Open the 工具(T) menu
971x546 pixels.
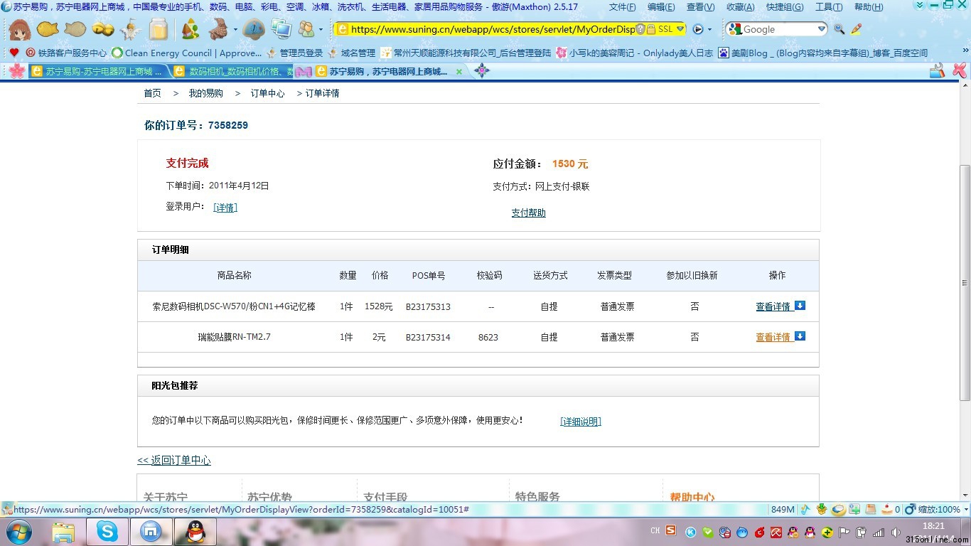[x=828, y=7]
